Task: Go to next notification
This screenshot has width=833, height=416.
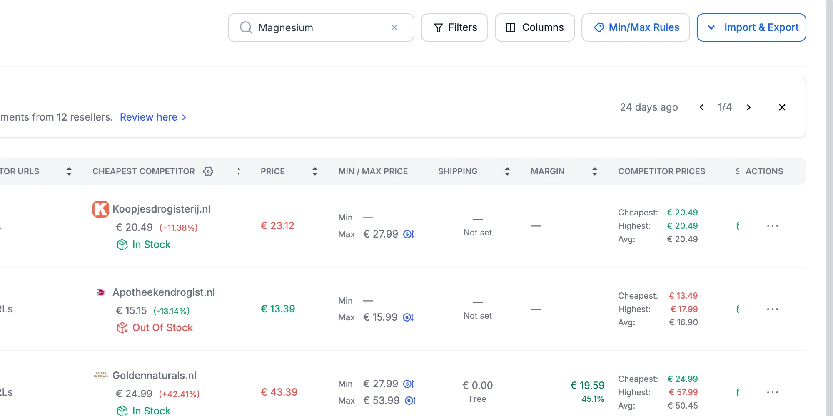Action: pyautogui.click(x=748, y=107)
